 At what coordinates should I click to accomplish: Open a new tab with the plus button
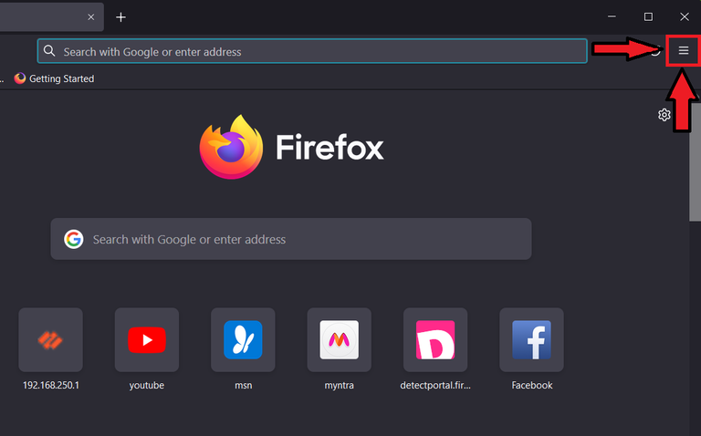click(x=120, y=17)
